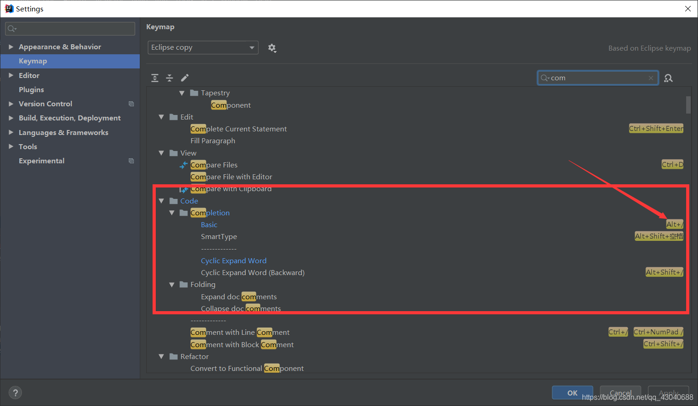This screenshot has height=406, width=698.
Task: Click the settings search magnifier icon
Action: (x=12, y=29)
